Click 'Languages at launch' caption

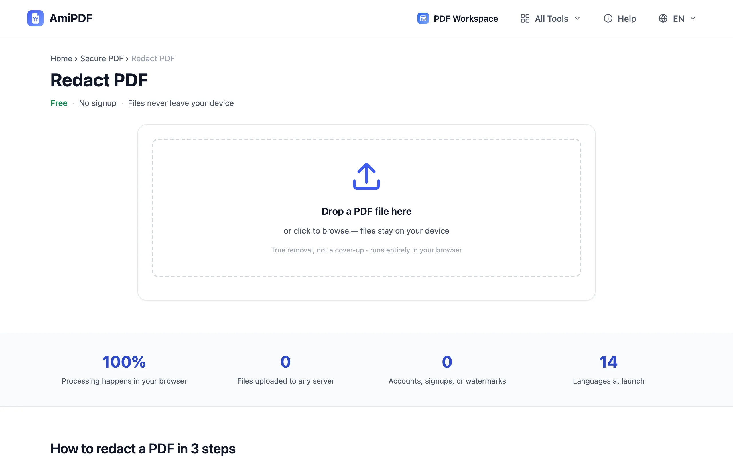coord(608,381)
